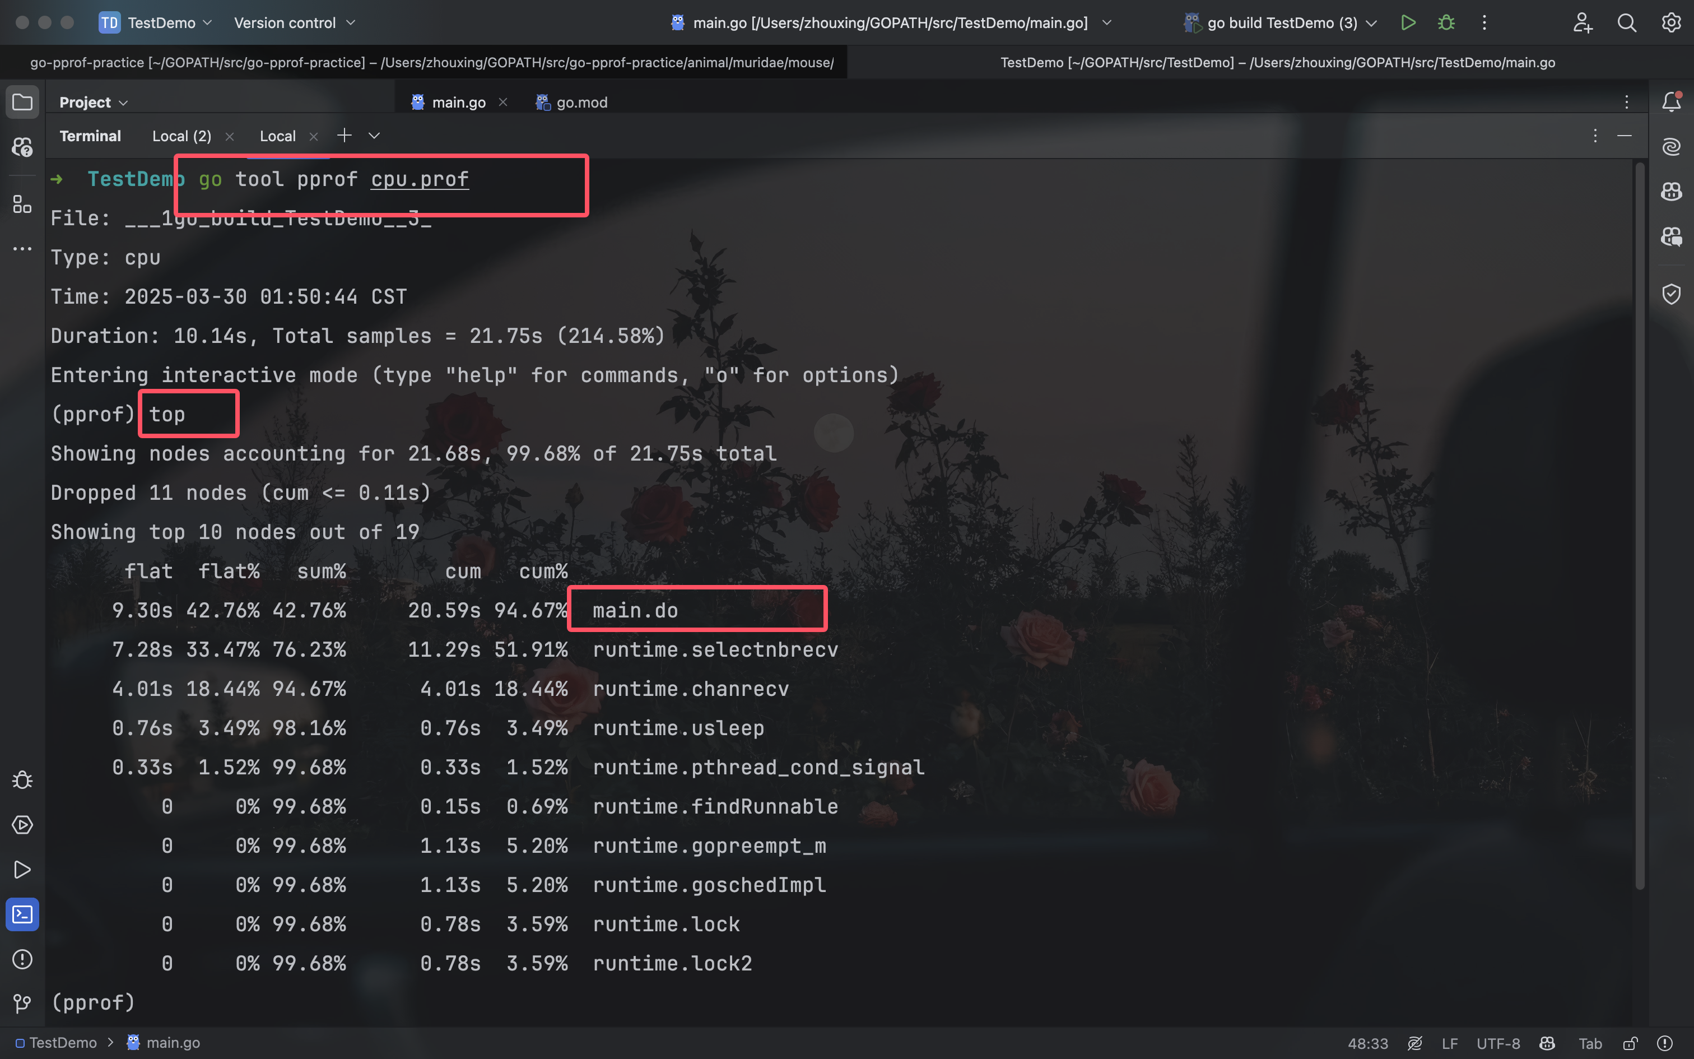This screenshot has width=1694, height=1059.
Task: Expand go build TestDemo run configuration
Action: [1281, 22]
